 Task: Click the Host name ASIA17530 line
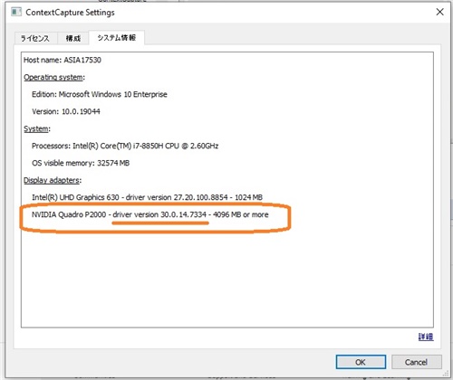(x=63, y=60)
